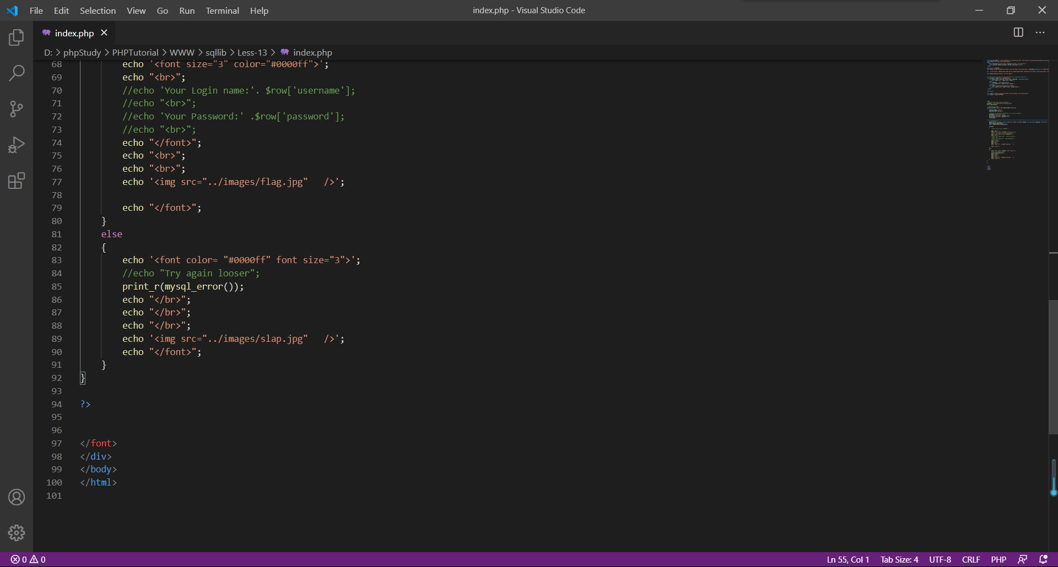
Task: Open the Run and Debug view
Action: pos(17,145)
